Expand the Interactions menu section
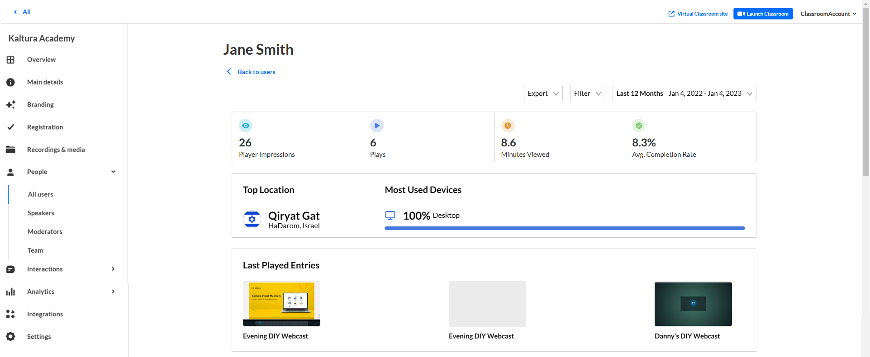 click(x=113, y=269)
